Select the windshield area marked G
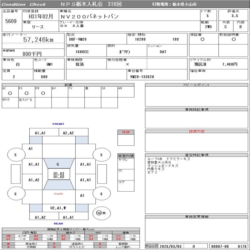 tap(58, 164)
